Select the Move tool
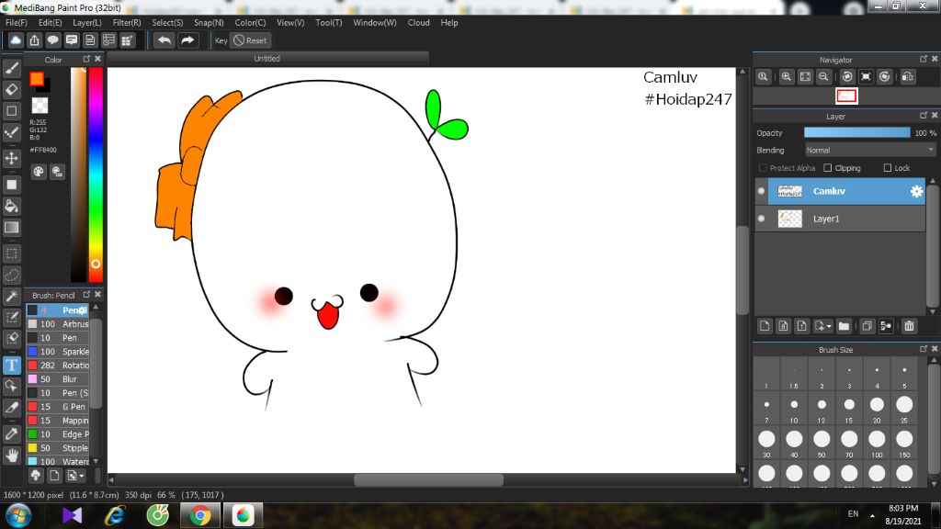The height and width of the screenshot is (529, 941). [11, 158]
